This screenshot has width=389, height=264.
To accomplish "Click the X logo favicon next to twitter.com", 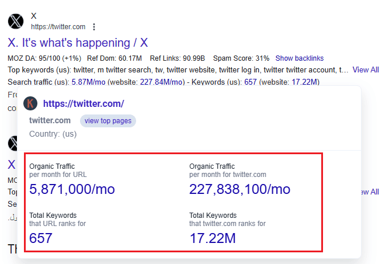I will coord(16,22).
